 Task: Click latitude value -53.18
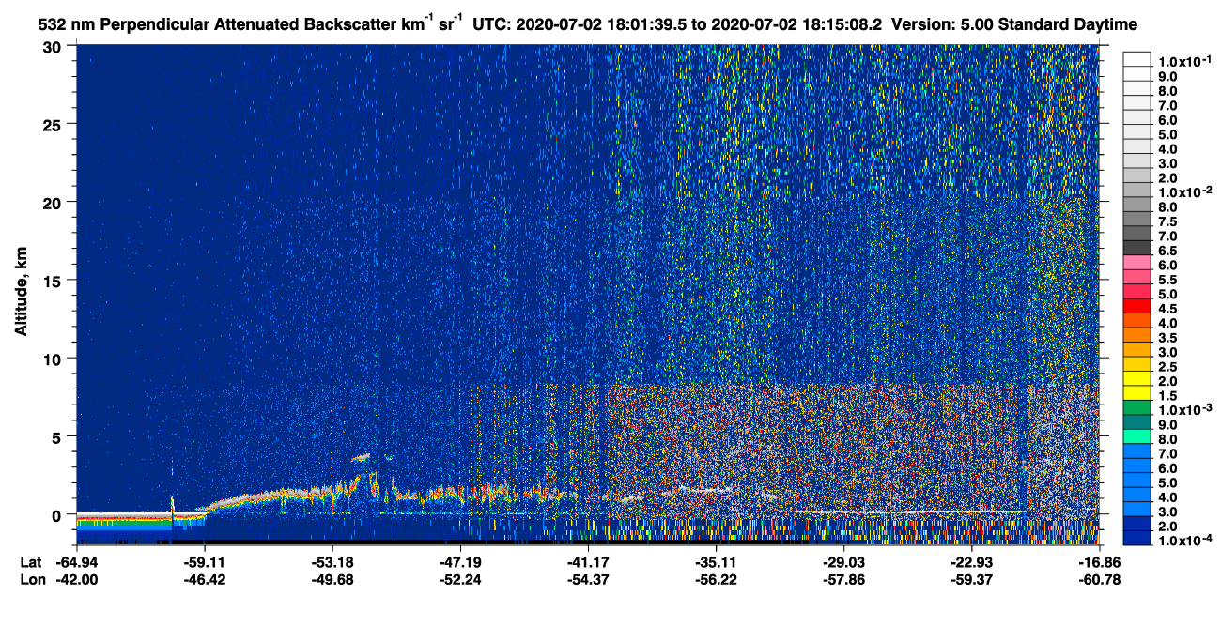(332, 562)
